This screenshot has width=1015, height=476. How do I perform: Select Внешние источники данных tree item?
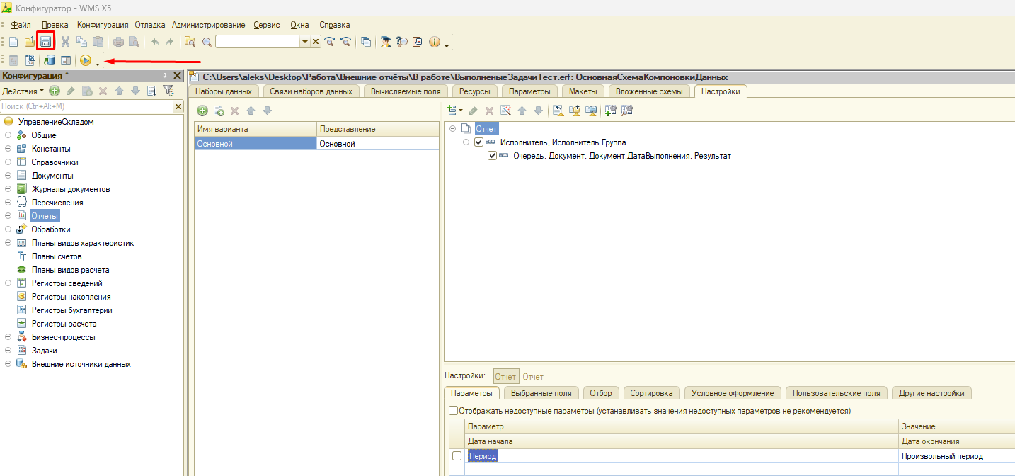click(x=81, y=364)
